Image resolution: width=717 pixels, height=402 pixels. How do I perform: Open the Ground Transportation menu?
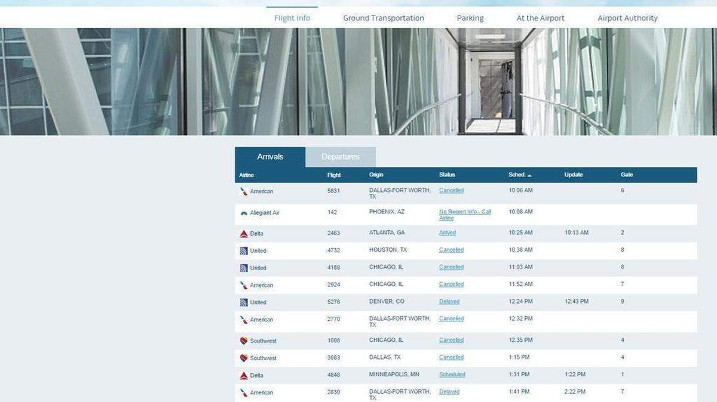[x=384, y=18]
